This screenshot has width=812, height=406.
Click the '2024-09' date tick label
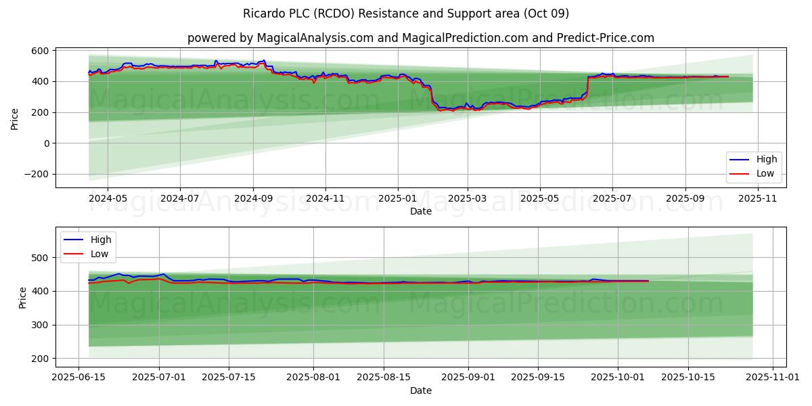click(x=253, y=199)
